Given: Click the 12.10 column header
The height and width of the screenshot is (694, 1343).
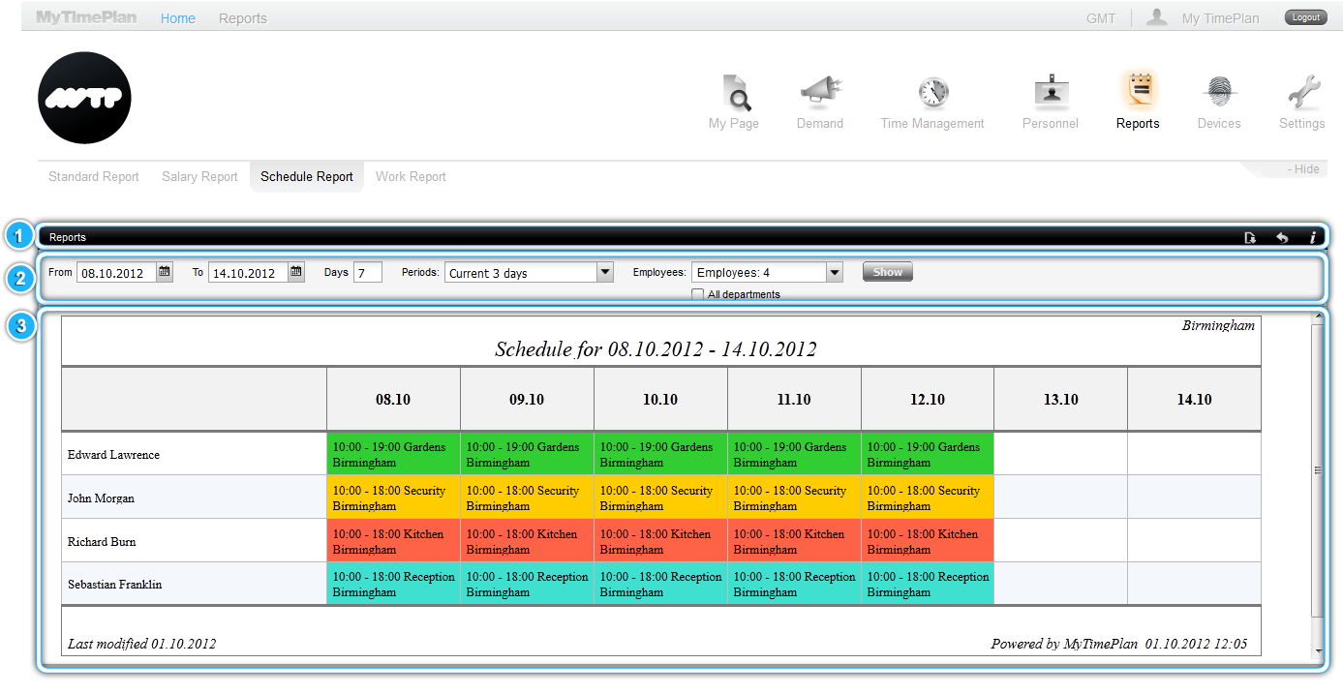Looking at the screenshot, I should coord(928,399).
